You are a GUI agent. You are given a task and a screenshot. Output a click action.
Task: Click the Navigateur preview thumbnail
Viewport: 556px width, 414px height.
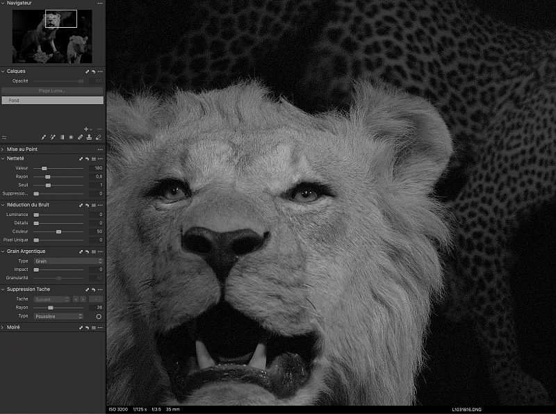pos(52,35)
